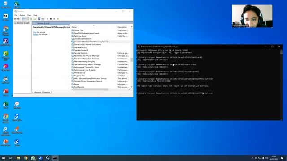
Task: Open Google Chrome from the taskbar
Action: (26, 158)
